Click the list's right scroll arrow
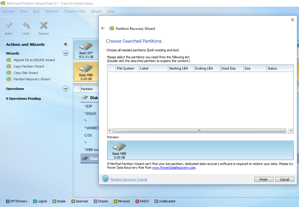This screenshot has width=299, height=207. click(291, 131)
